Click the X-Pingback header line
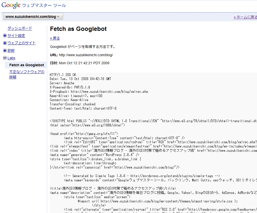Image resolution: width=257 pixels, height=213 pixels. click(x=99, y=92)
